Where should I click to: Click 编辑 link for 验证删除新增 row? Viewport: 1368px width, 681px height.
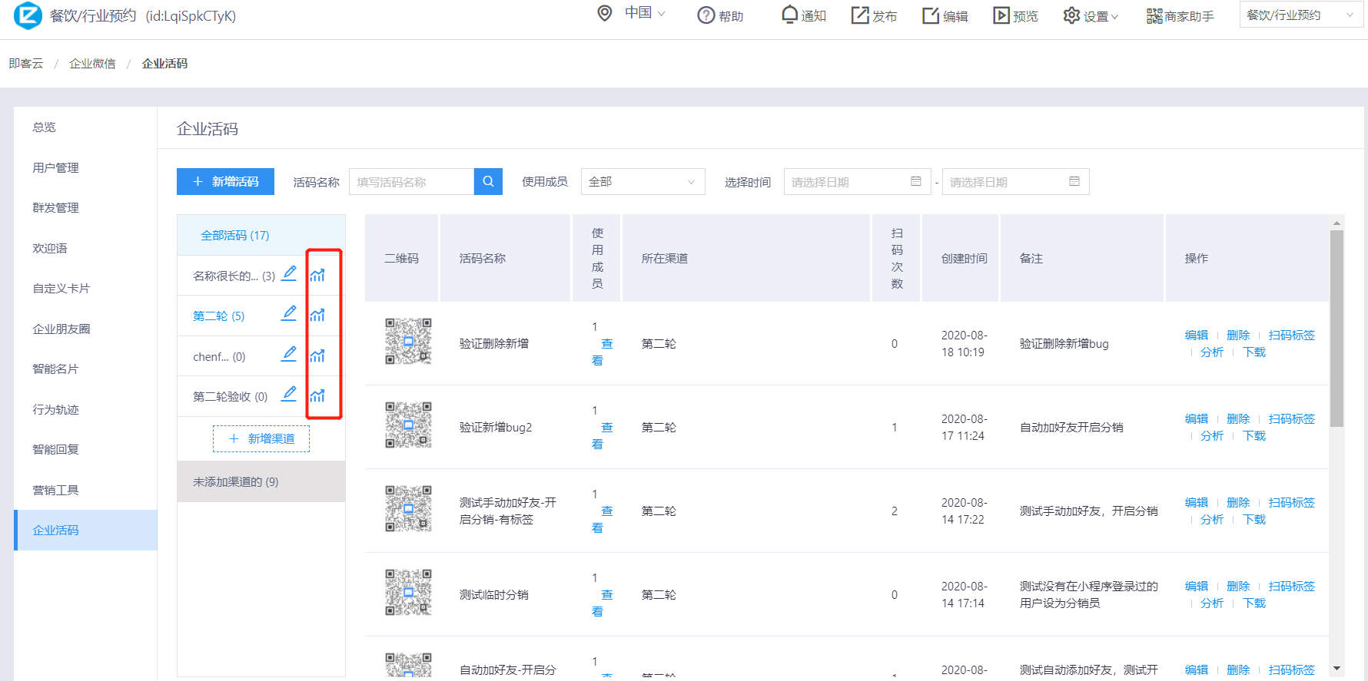pyautogui.click(x=1197, y=335)
